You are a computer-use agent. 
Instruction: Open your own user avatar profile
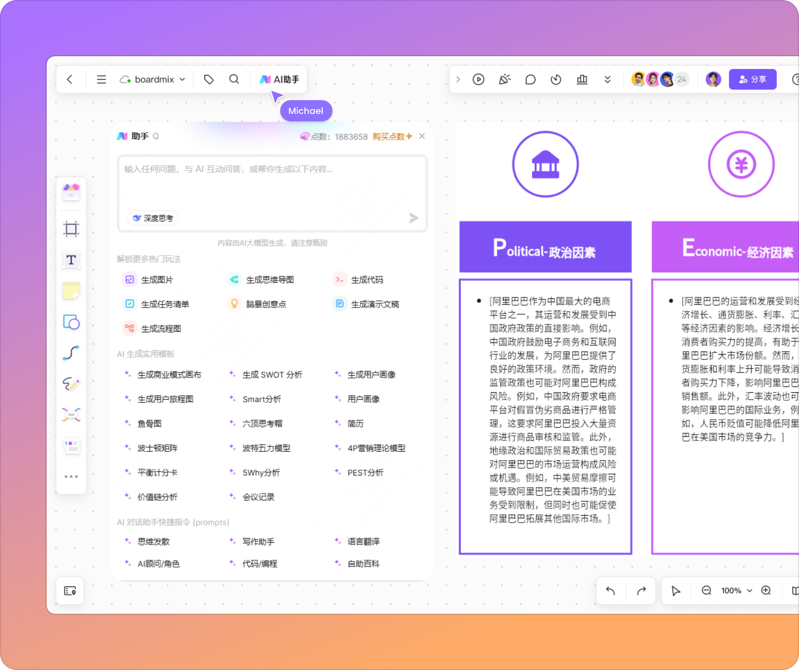click(x=714, y=80)
